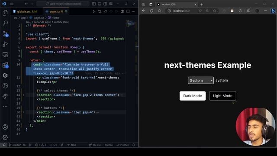Open More Actions ellipsis in editor toolbar
The image size is (277, 156).
(134, 12)
